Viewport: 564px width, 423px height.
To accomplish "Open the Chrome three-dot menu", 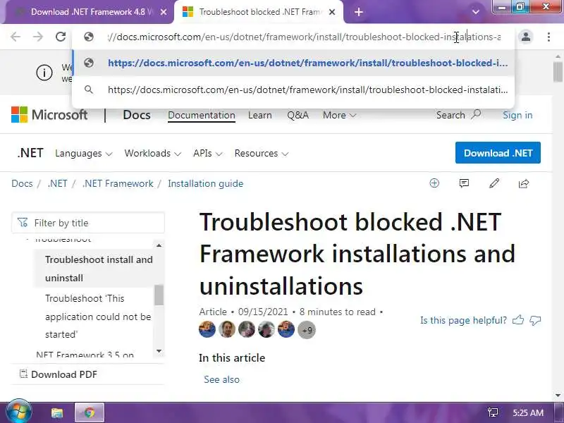I will click(x=548, y=37).
